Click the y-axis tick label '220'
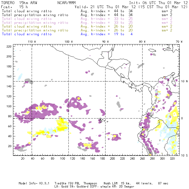The width and height of the screenshot is (189, 189). click(x=9, y=46)
